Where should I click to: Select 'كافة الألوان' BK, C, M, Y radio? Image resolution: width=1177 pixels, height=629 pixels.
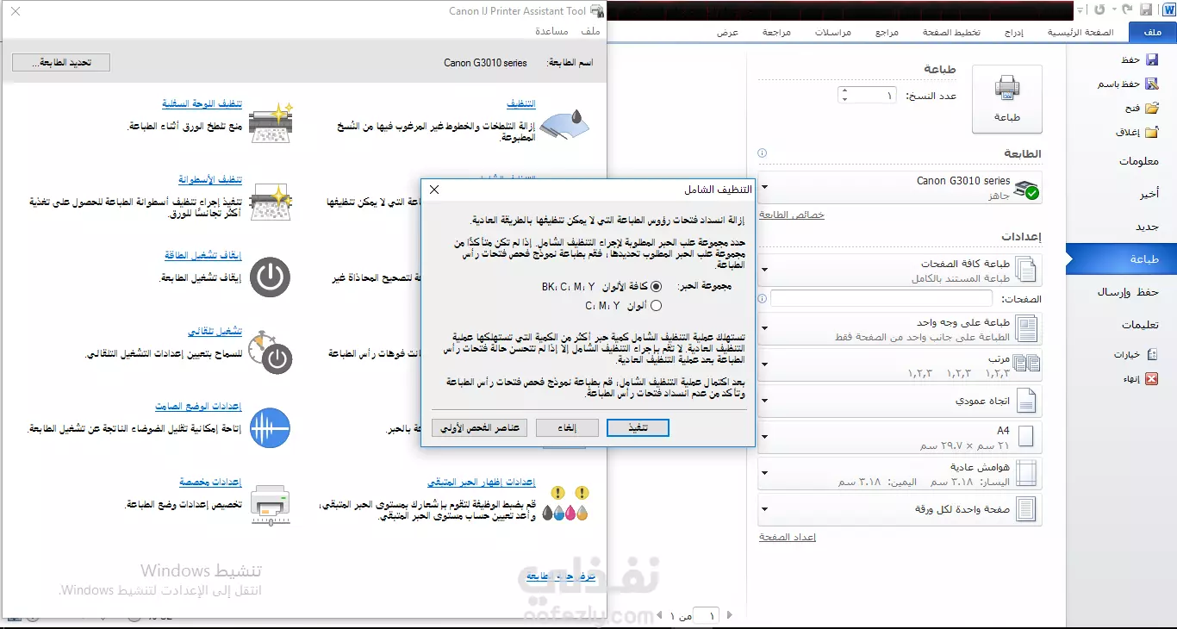click(x=657, y=286)
